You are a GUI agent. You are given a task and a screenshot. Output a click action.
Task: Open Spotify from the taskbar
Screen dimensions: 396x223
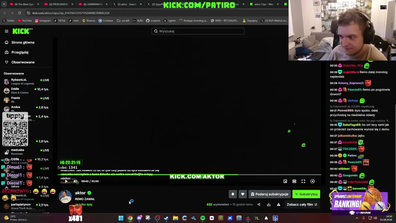[x=203, y=218]
